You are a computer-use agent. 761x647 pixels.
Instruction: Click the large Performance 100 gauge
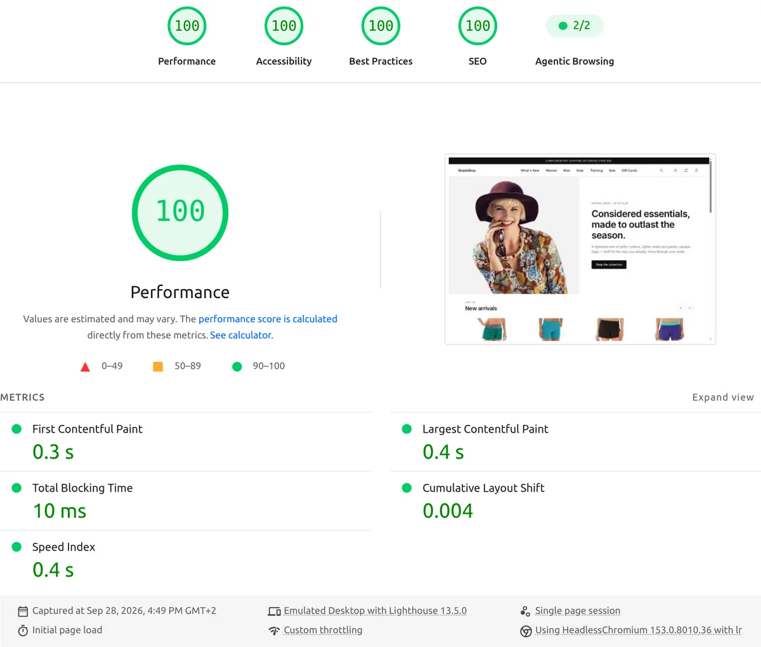(180, 212)
